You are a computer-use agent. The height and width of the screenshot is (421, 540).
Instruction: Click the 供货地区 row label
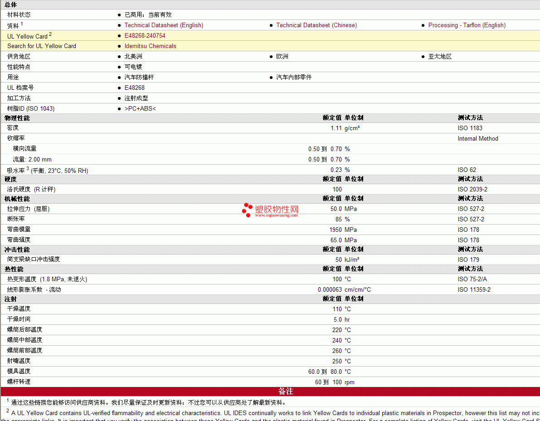(19, 56)
